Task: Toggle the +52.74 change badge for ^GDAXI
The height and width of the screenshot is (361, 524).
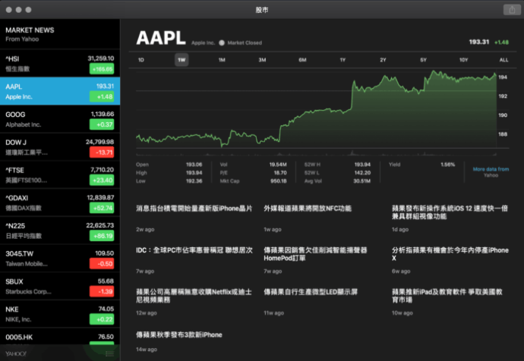Action: coord(102,209)
